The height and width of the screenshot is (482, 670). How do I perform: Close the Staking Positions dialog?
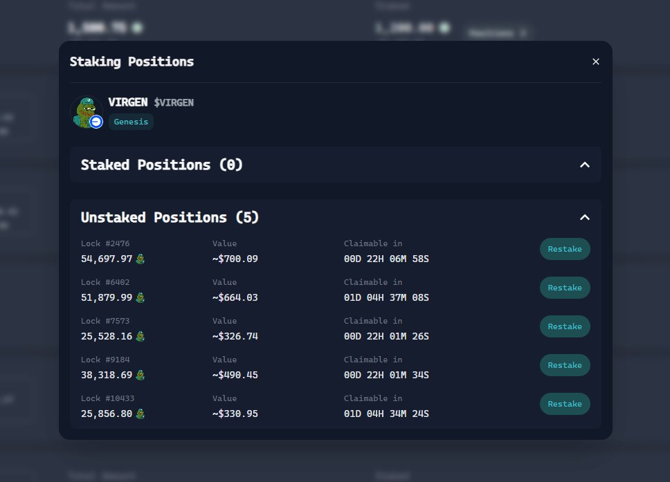pos(596,62)
